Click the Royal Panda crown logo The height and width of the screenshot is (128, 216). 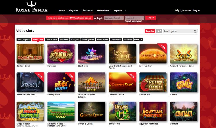[x=31, y=4]
